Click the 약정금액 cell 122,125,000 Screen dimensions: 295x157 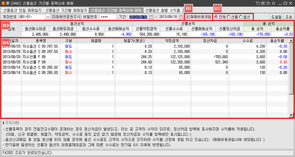(172, 57)
